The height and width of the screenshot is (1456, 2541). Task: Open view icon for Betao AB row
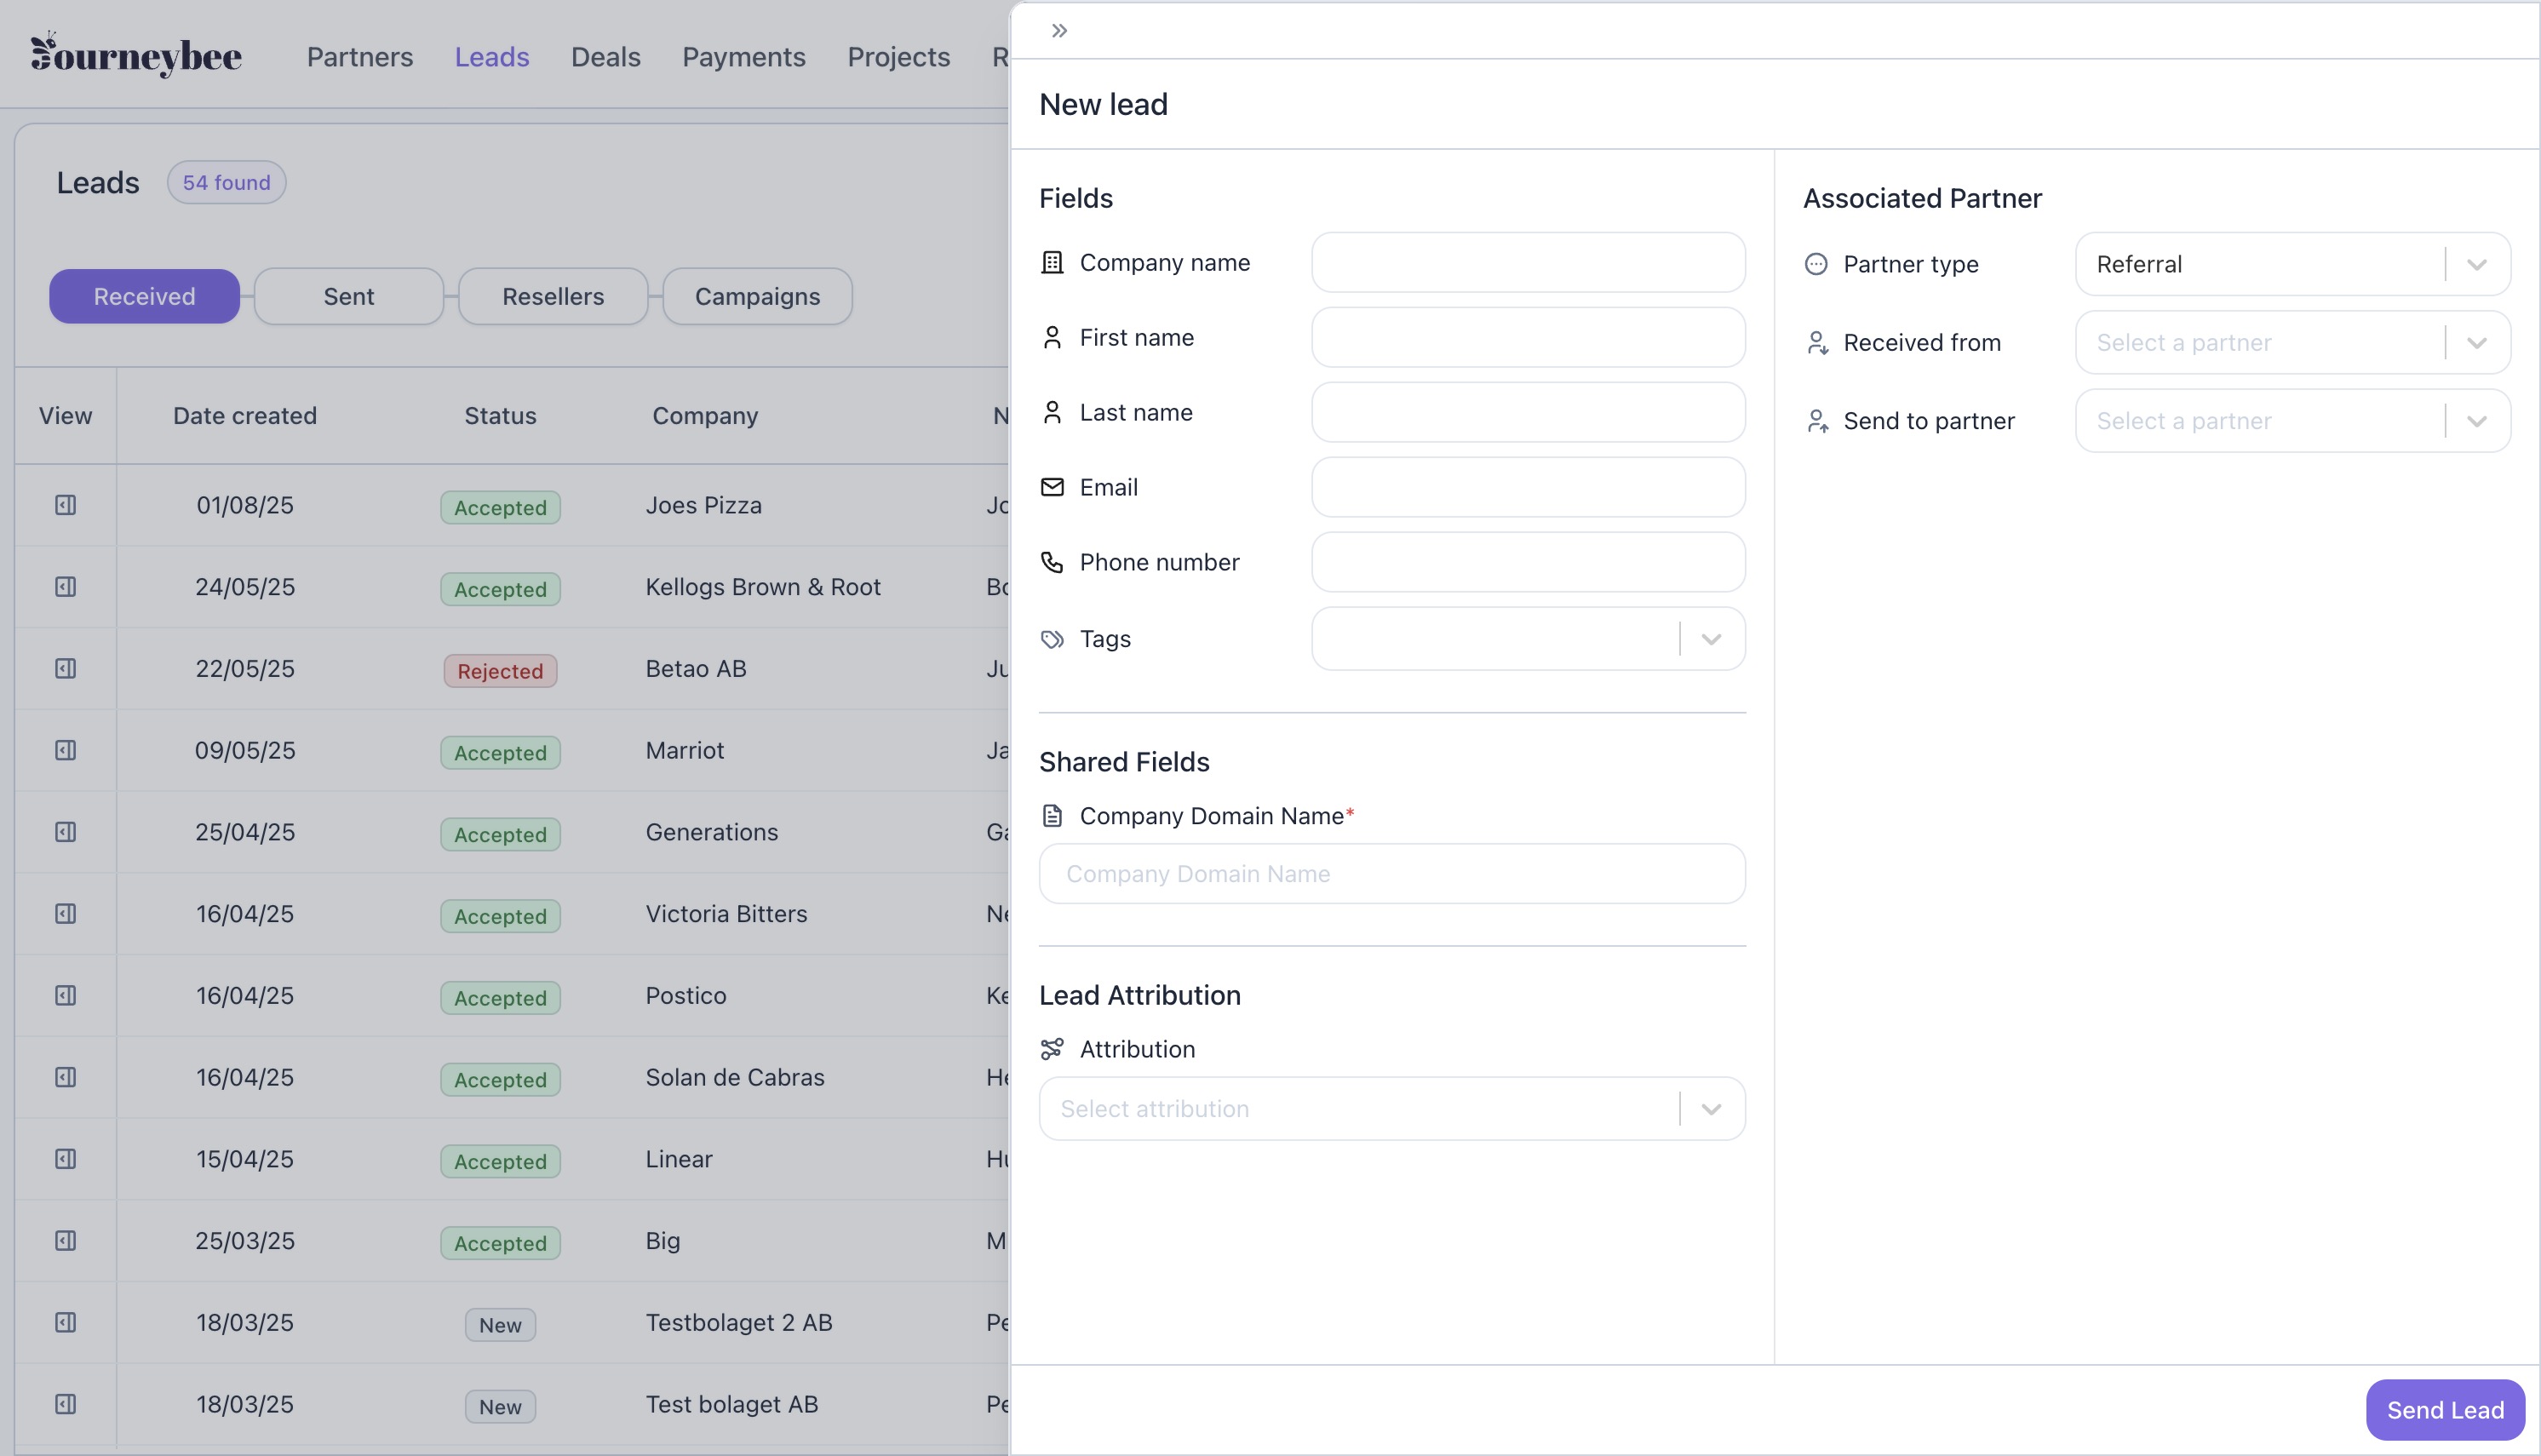pyautogui.click(x=65, y=669)
